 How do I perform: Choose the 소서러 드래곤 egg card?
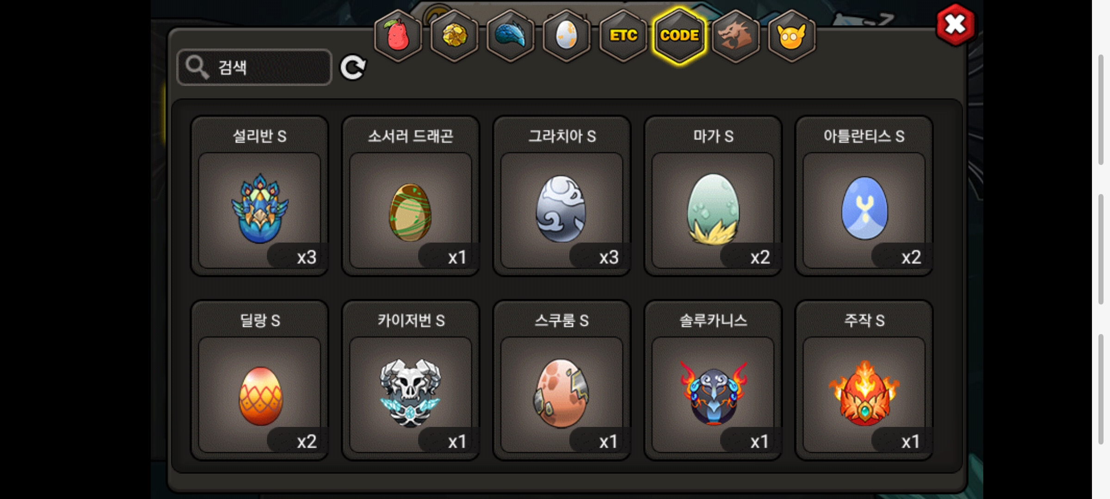tap(411, 196)
